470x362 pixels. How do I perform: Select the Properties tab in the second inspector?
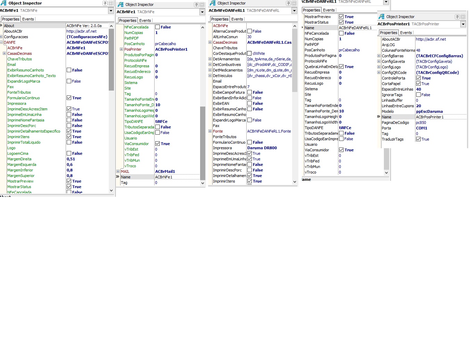coord(127,20)
